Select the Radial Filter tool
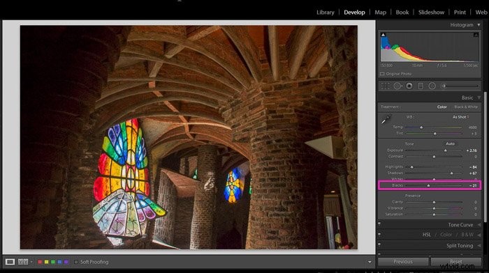The height and width of the screenshot is (273, 489). [432, 86]
